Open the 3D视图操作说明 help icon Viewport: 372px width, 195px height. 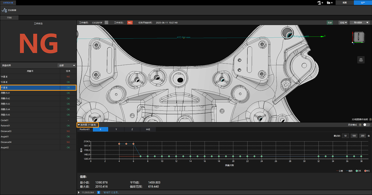[370, 119]
